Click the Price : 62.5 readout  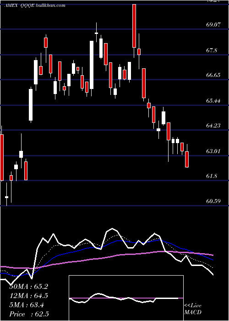28,314
